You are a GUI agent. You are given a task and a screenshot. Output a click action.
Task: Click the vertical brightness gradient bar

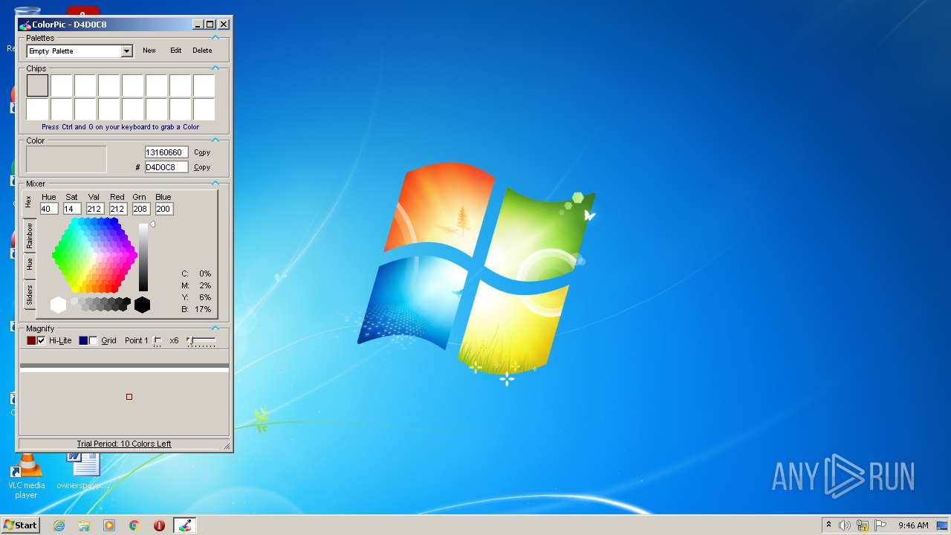(143, 258)
